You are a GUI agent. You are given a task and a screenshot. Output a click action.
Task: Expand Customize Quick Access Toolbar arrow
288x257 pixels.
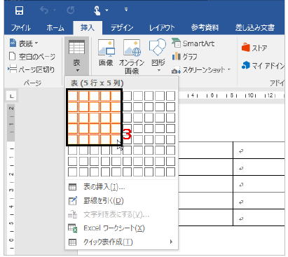pyautogui.click(x=126, y=10)
